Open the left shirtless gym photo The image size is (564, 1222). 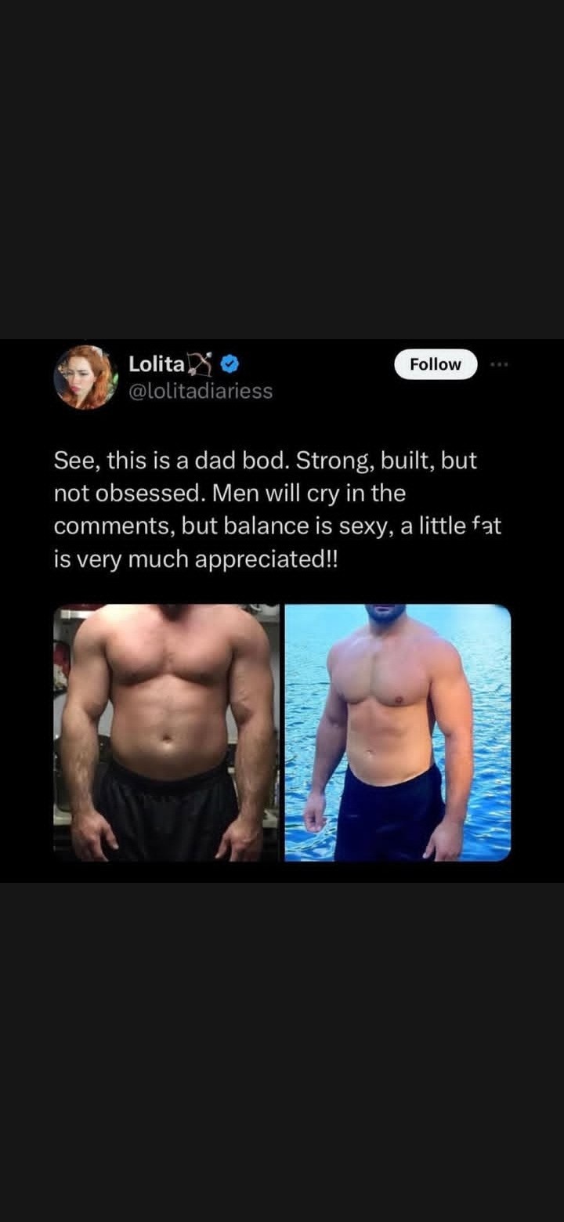[x=166, y=732]
